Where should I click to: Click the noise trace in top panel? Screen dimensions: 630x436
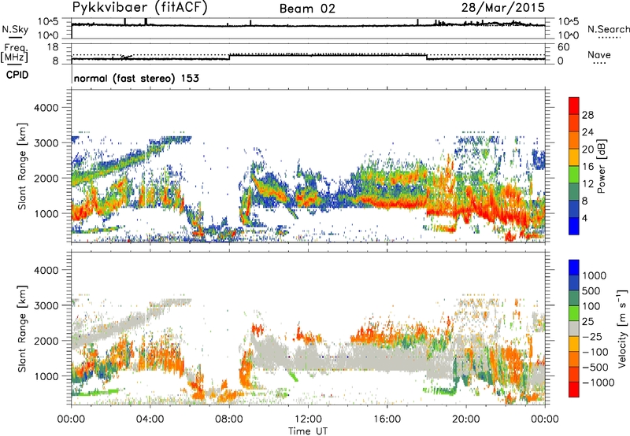pos(308,26)
